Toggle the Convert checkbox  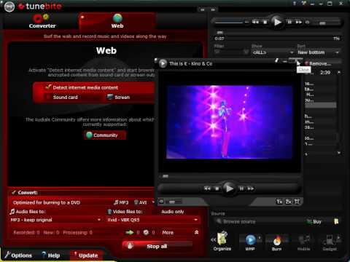(14, 192)
